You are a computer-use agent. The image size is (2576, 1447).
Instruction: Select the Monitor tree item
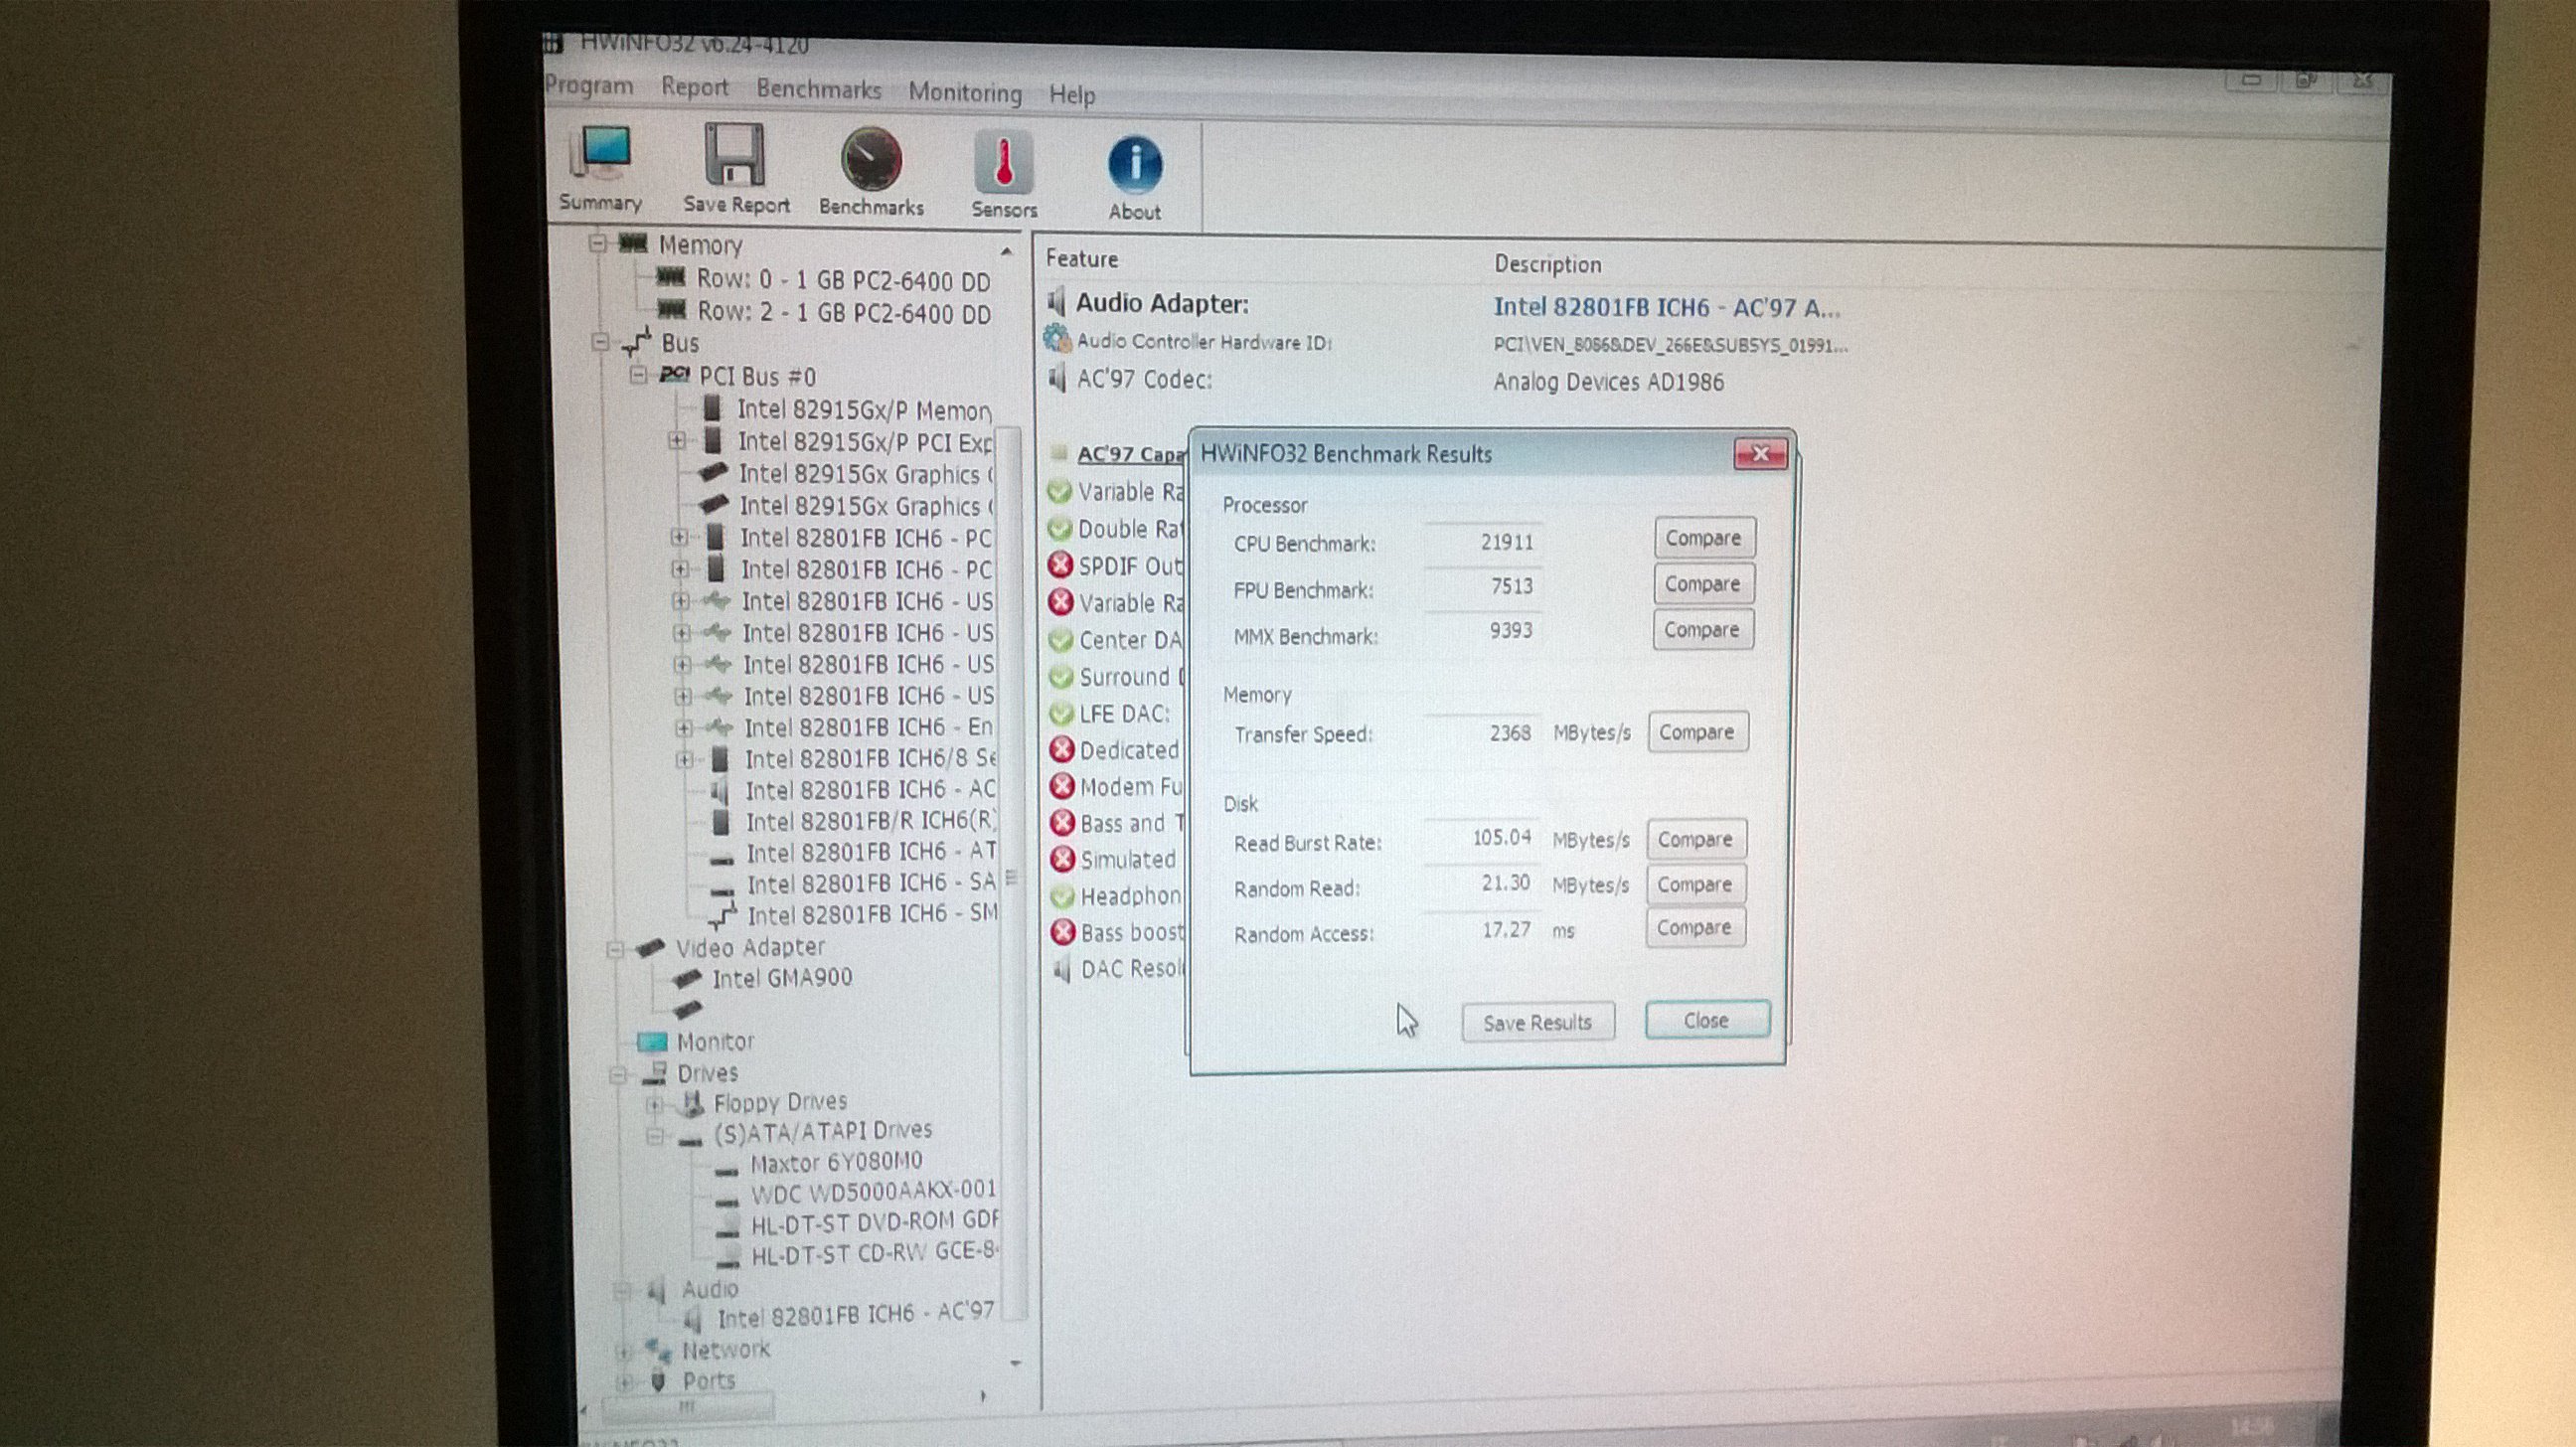[714, 1042]
